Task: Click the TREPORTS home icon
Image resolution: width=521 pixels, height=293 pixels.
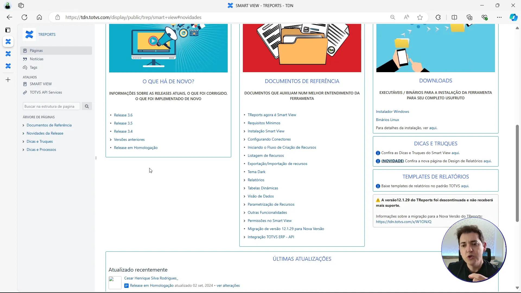Action: click(28, 34)
